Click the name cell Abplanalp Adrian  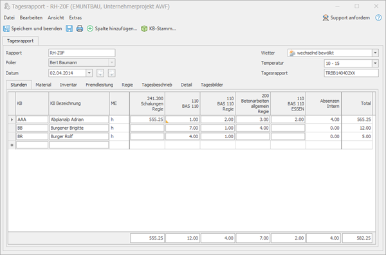[79, 119]
